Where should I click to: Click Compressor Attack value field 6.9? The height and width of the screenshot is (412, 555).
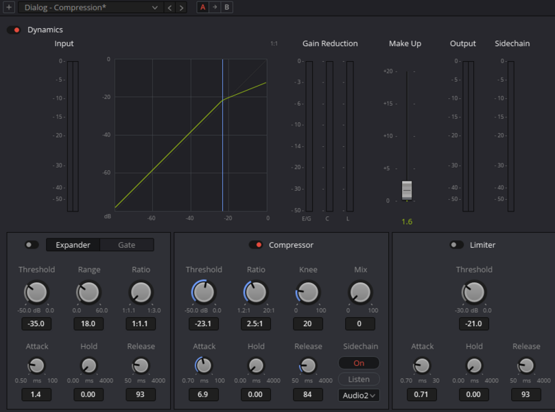[x=204, y=394]
